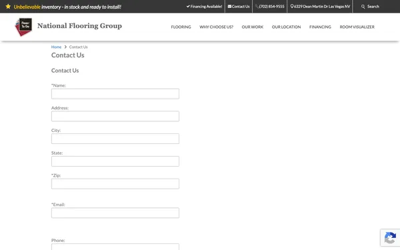The width and height of the screenshot is (400, 250).
Task: Click the '*Zip:' field label
Action: click(x=56, y=175)
